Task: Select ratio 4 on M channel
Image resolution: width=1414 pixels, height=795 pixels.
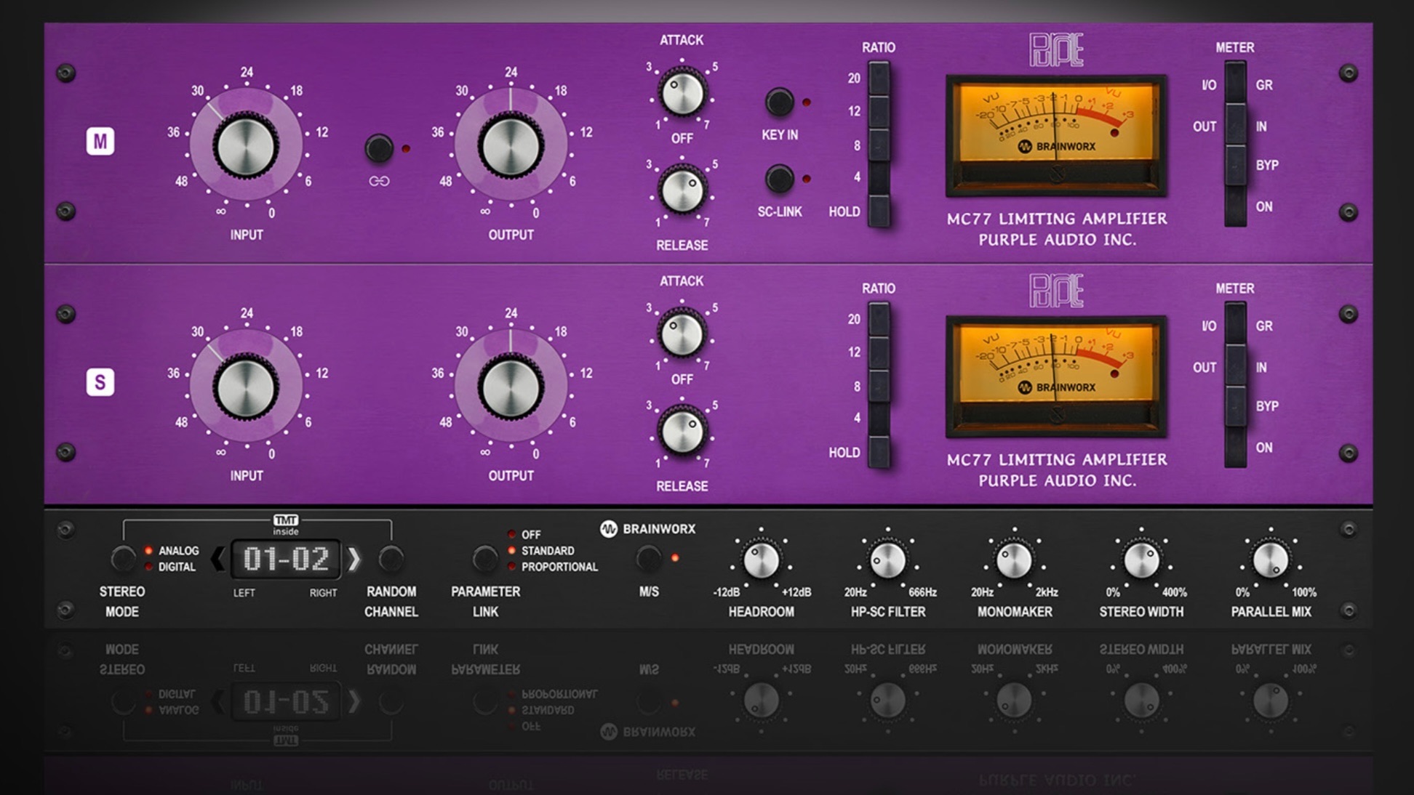Action: click(x=879, y=177)
